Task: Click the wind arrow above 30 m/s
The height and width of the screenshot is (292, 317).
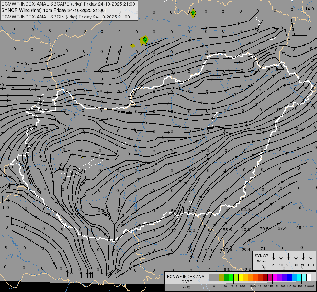Action: click(x=296, y=256)
